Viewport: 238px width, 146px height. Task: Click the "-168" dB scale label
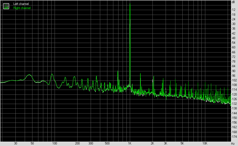234,132
